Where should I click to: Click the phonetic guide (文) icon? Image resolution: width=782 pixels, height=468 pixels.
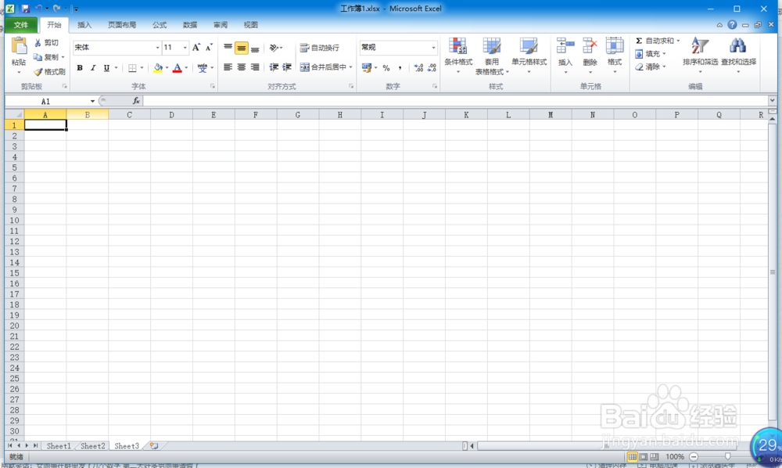[x=202, y=68]
